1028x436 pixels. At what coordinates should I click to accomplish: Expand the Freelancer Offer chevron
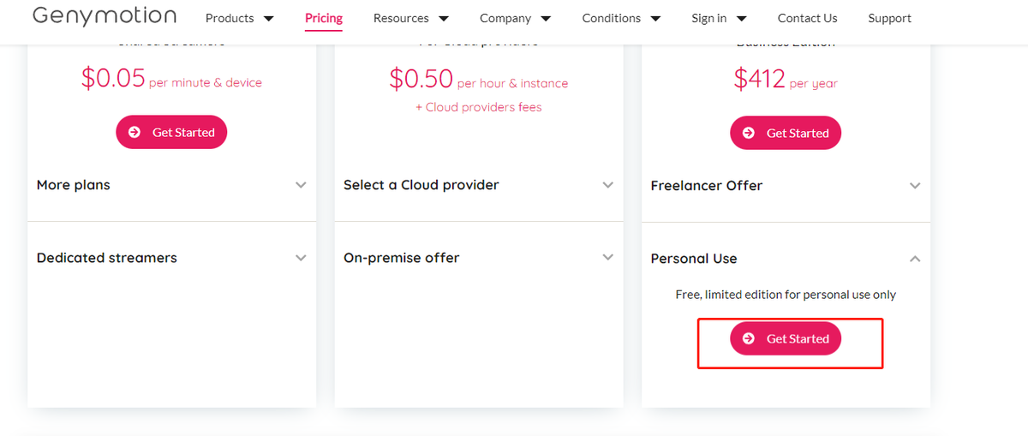tap(915, 186)
